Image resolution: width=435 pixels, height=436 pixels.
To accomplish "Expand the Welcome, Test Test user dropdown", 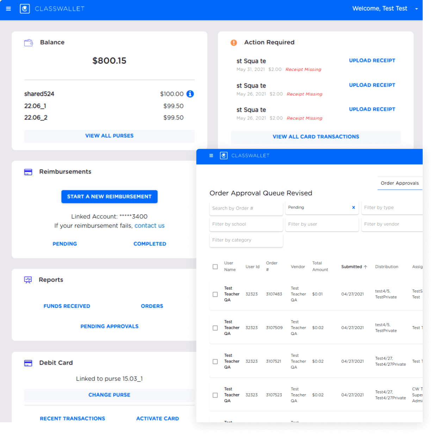I will (416, 9).
